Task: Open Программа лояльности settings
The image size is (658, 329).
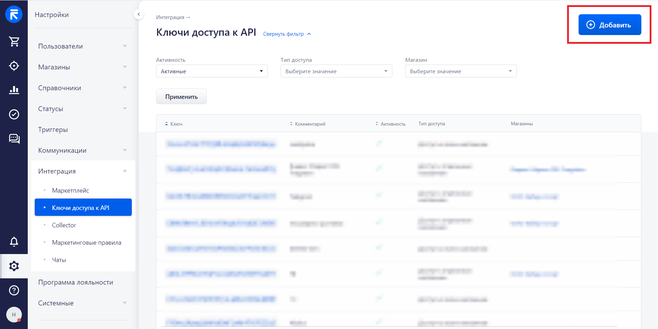Action: pyautogui.click(x=76, y=282)
